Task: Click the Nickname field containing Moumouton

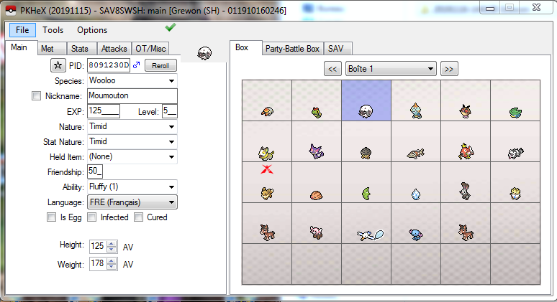Action: click(132, 95)
